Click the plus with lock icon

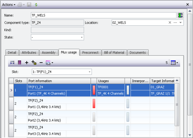pyautogui.click(x=34, y=63)
